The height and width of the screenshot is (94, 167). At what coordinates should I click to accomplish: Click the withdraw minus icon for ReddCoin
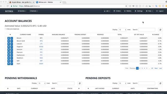pyautogui.click(x=12, y=58)
